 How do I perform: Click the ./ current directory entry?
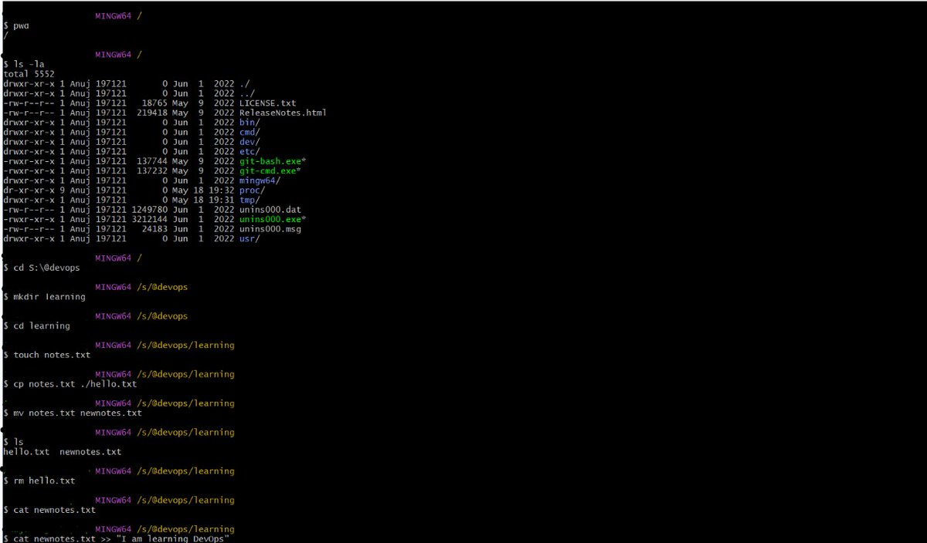[245, 83]
